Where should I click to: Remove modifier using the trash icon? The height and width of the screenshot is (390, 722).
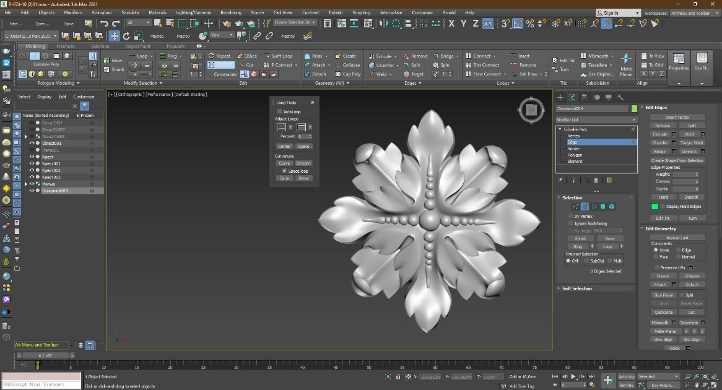coord(596,181)
